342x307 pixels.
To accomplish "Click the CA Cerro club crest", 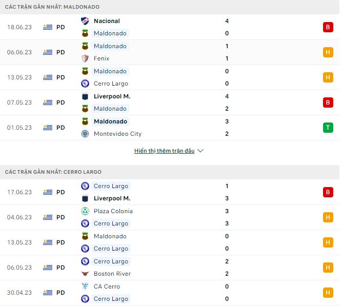I will (85, 286).
